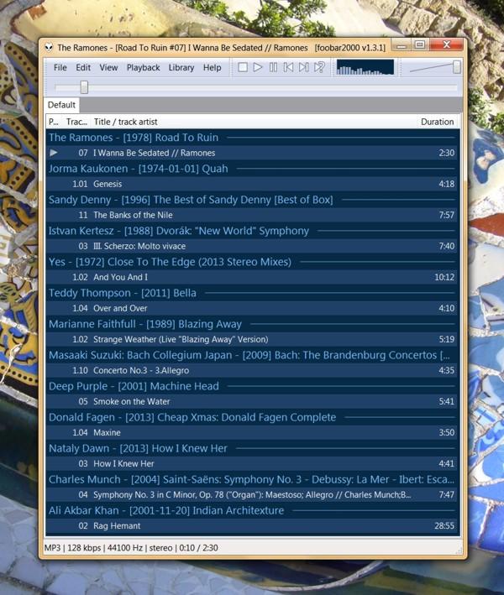Select Donald Fagen Cheap Xmas group header

253,417
